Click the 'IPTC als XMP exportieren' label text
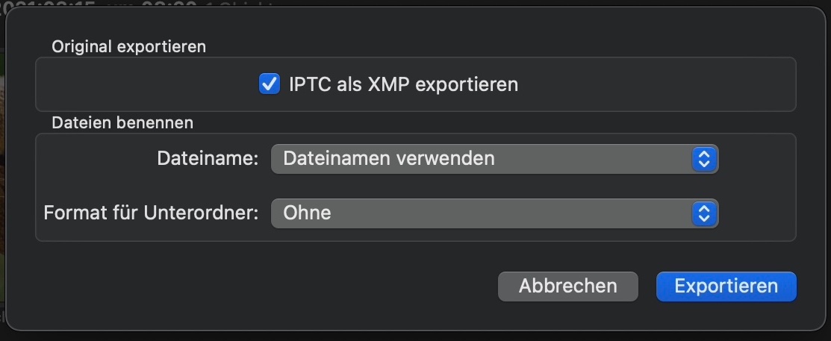Viewport: 831px width, 341px height. (x=403, y=84)
